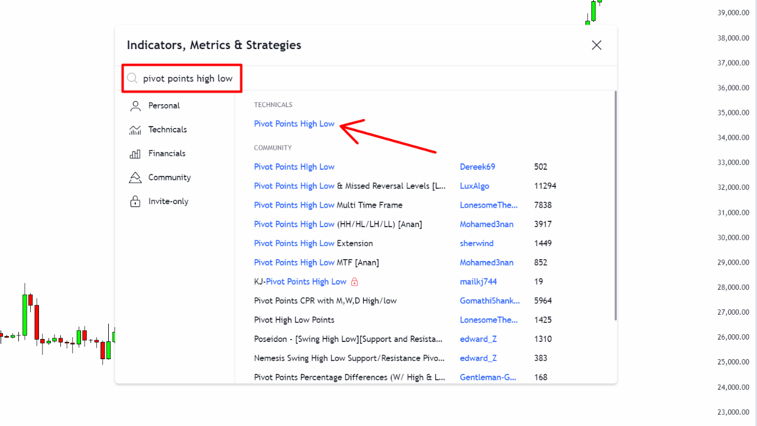This screenshot has height=426, width=757.
Task: Click the Community people icon
Action: pyautogui.click(x=135, y=177)
